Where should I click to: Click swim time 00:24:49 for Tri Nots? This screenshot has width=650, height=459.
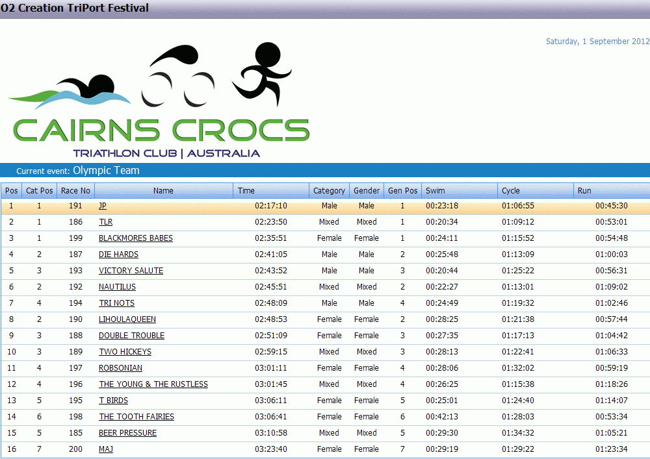442,303
